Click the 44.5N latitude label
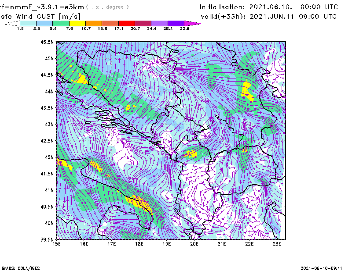The width and height of the screenshot is (352, 271). coord(47,75)
